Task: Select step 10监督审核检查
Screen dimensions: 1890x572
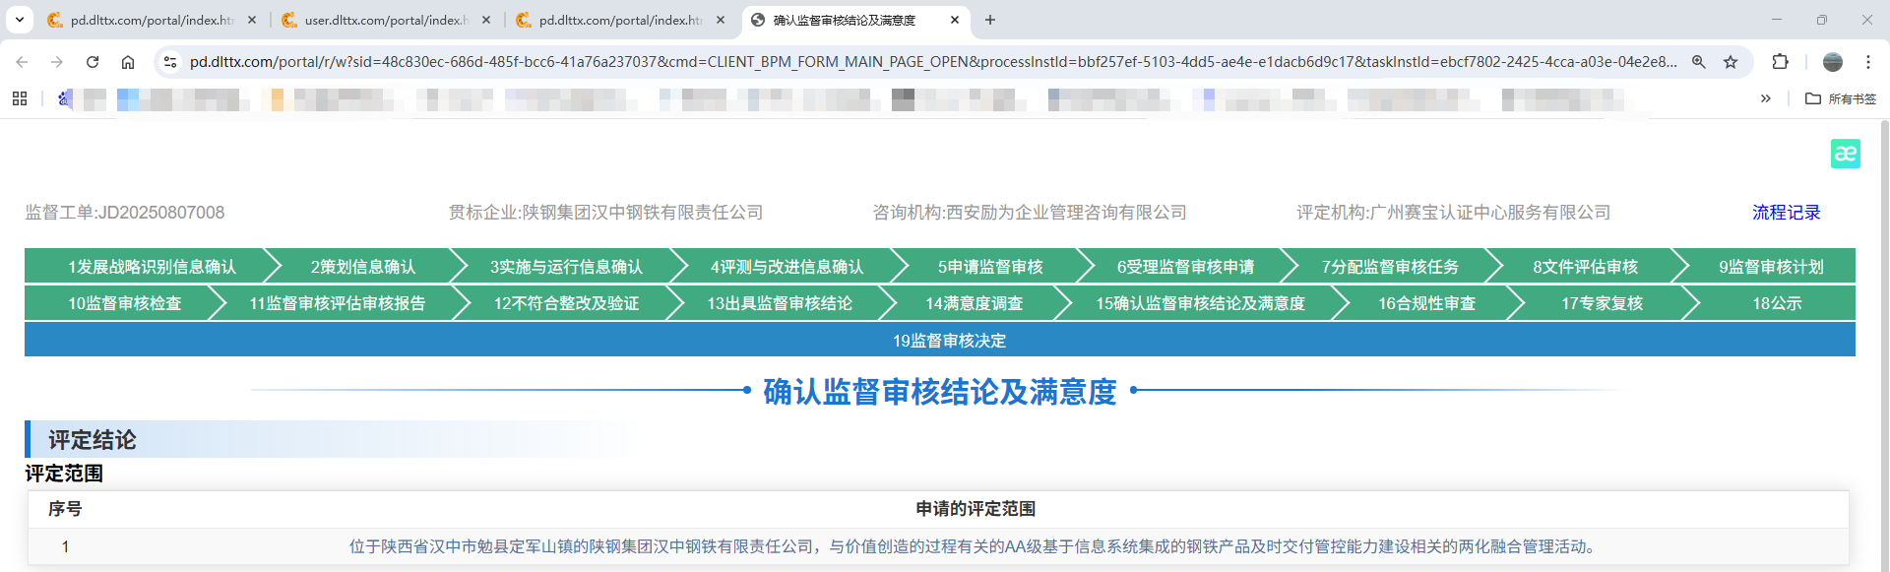Action: coord(124,303)
